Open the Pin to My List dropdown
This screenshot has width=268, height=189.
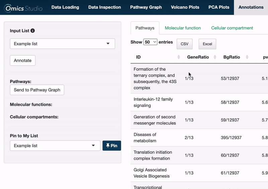point(55,146)
